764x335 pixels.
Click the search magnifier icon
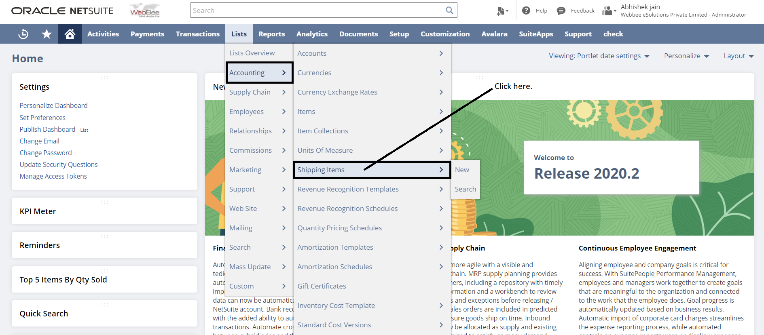(x=449, y=10)
